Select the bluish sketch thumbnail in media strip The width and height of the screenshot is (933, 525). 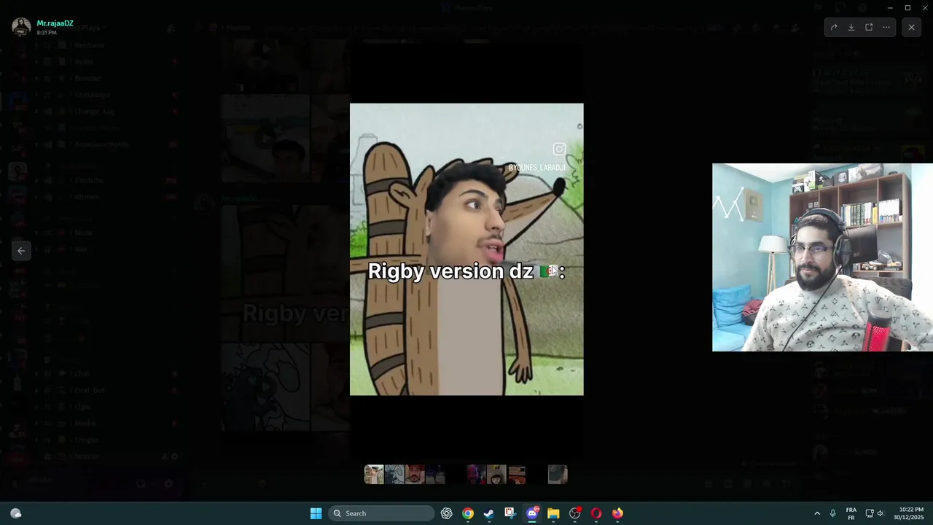394,475
